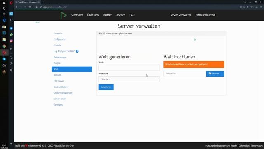Viewport: 264px width, 149px height.
Task: Open the Über uns navigation item
Action: [93, 15]
